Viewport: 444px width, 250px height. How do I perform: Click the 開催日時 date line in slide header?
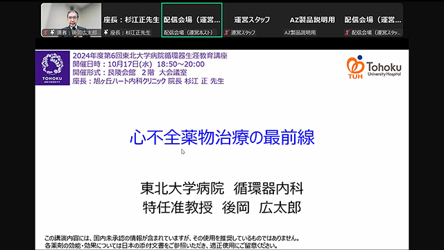[x=139, y=64]
